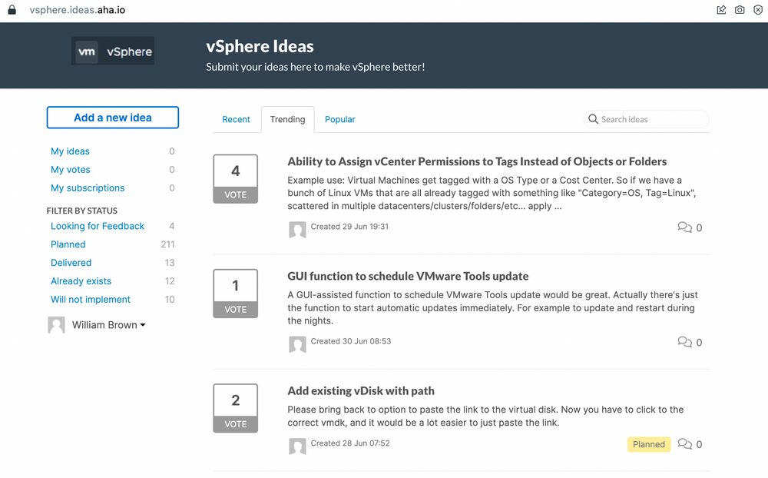
Task: Click the camera screenshot icon at top right
Action: [x=740, y=10]
